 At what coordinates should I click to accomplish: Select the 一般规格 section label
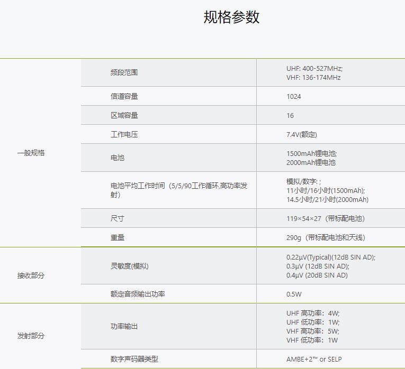(31, 153)
